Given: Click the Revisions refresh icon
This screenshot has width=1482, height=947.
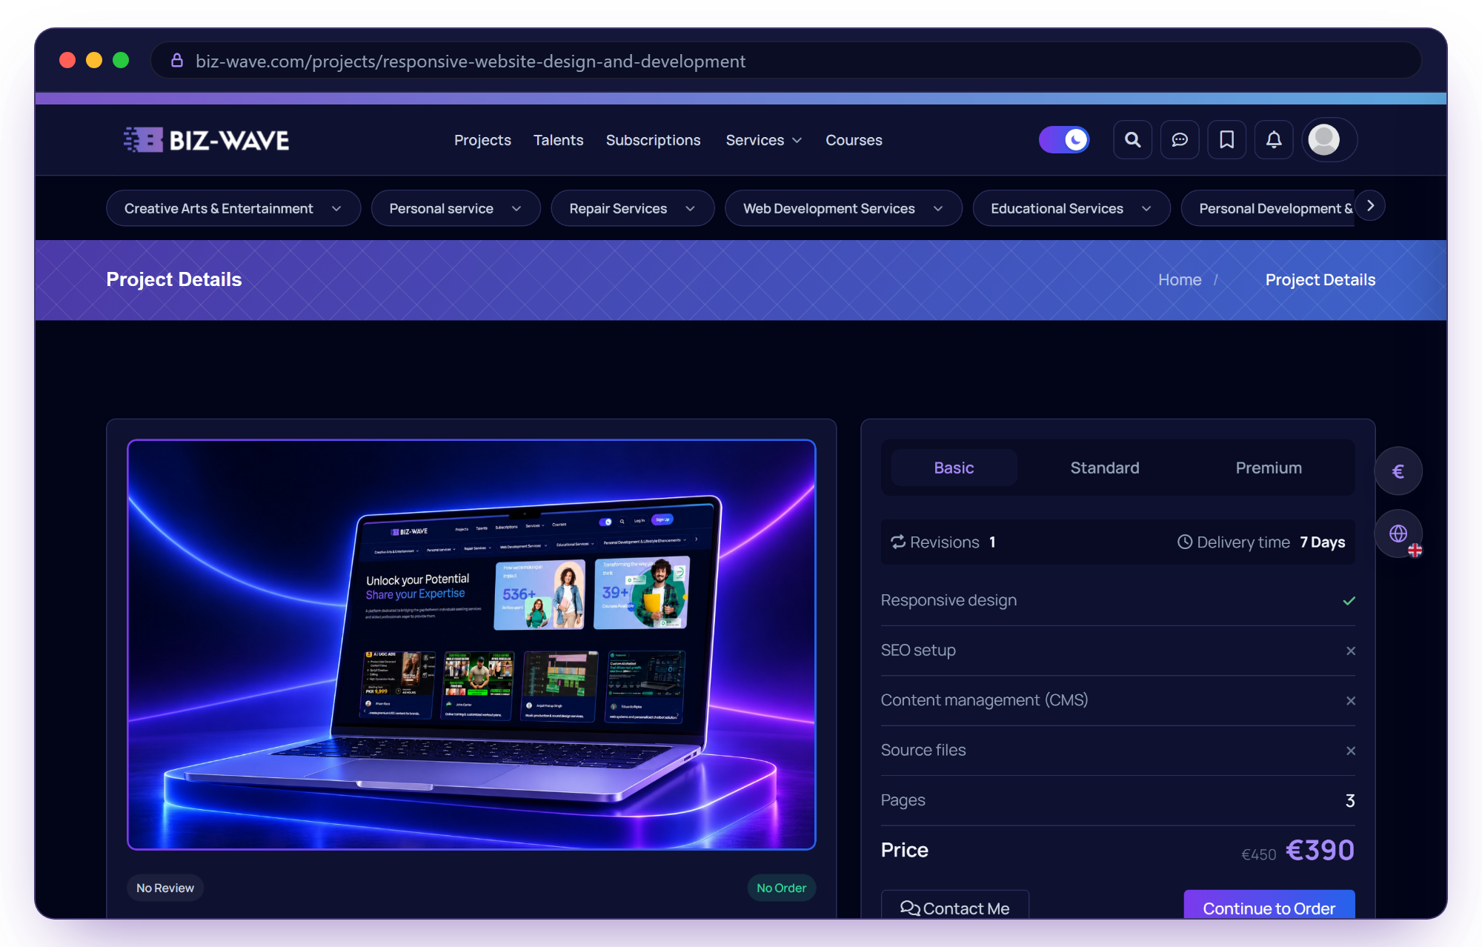Looking at the screenshot, I should 898,542.
